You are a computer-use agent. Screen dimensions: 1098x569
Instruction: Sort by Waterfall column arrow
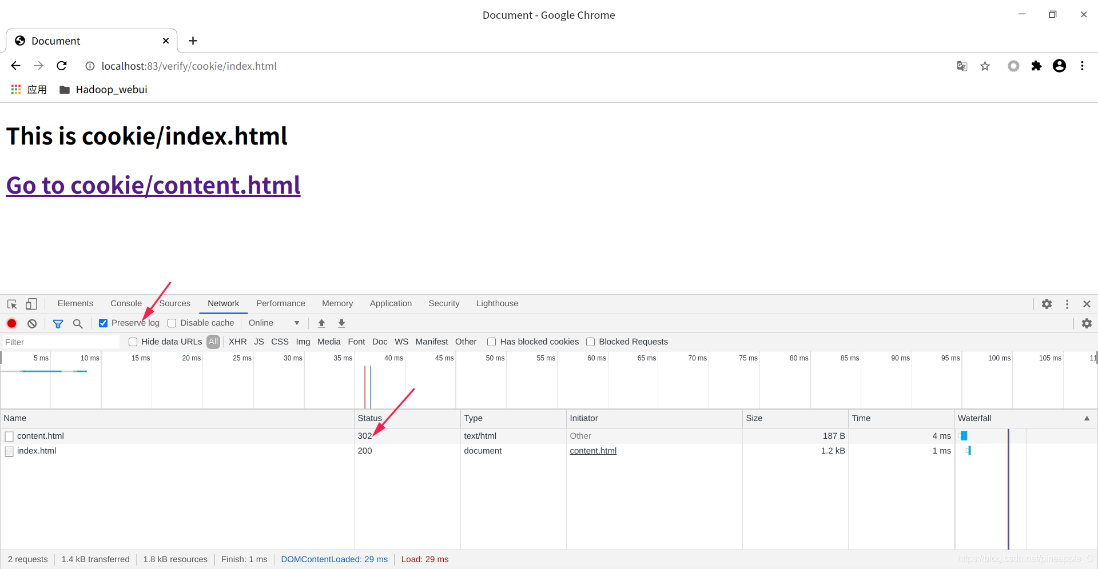point(1087,418)
